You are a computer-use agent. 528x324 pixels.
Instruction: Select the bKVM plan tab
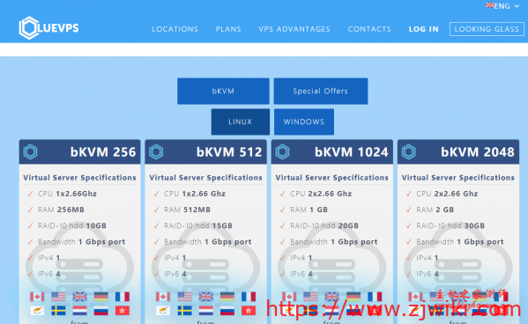coord(223,92)
